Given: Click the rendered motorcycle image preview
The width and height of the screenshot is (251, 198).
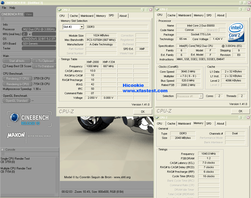Looking at the screenshot, I should pos(107,148).
